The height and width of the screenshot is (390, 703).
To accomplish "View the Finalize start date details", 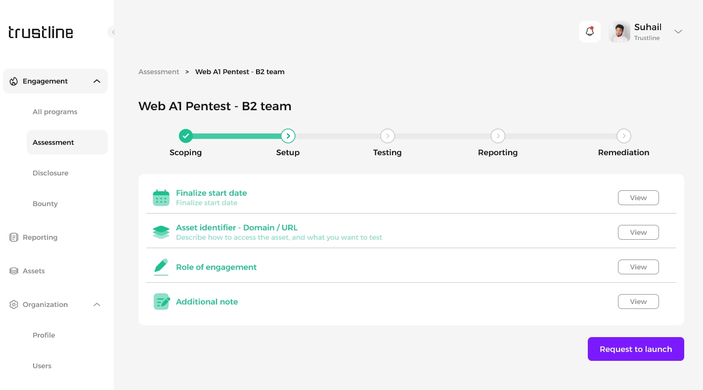I will point(638,198).
